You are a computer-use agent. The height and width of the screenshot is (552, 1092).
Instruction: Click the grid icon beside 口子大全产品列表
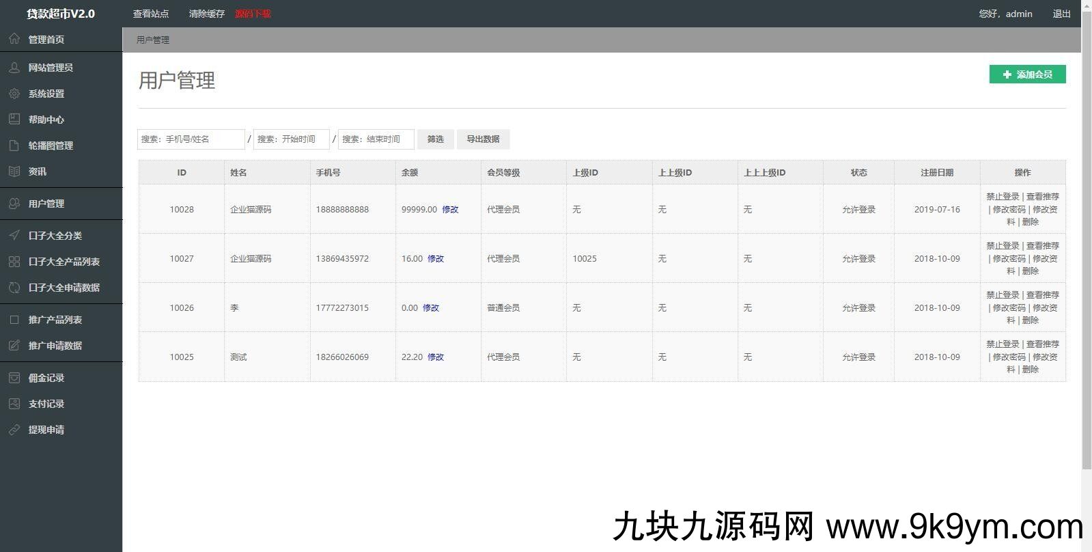click(14, 262)
